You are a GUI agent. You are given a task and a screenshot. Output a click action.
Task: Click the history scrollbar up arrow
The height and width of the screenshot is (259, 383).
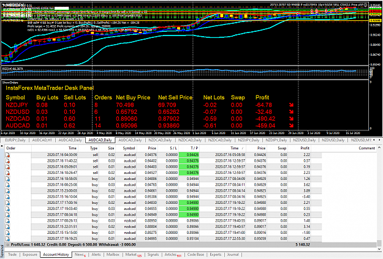(379, 148)
